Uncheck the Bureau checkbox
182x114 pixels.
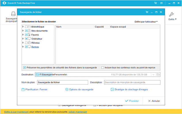point(26,47)
